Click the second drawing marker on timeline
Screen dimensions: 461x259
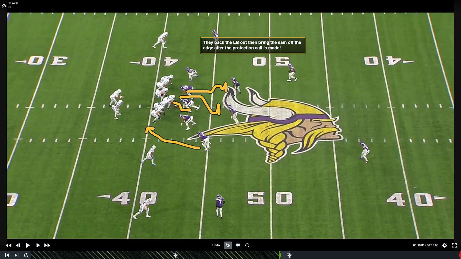(289, 256)
